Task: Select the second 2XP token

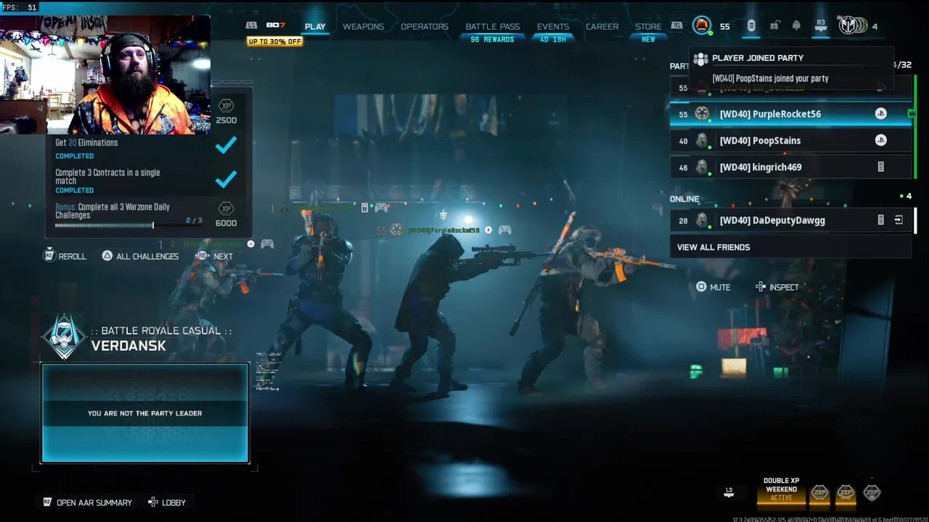Action: pos(846,493)
